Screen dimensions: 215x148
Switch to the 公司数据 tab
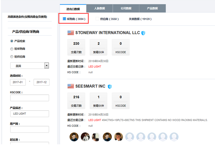(x=126, y=8)
